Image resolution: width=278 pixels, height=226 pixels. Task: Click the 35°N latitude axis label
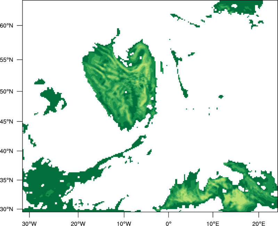(x=6, y=180)
